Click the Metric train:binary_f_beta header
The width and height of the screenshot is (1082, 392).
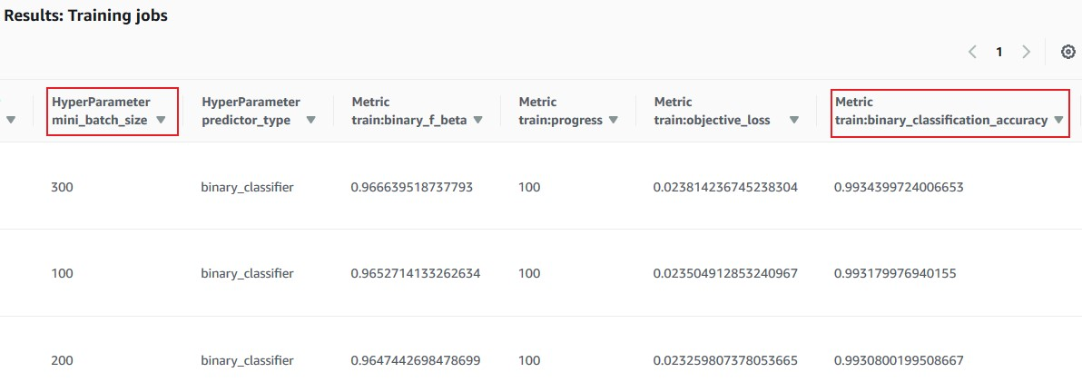point(408,111)
